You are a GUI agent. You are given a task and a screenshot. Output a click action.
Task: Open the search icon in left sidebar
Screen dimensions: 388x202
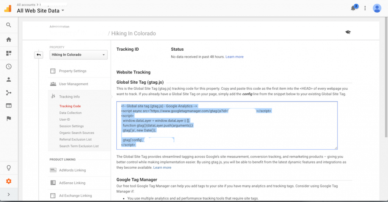[x=9, y=25]
